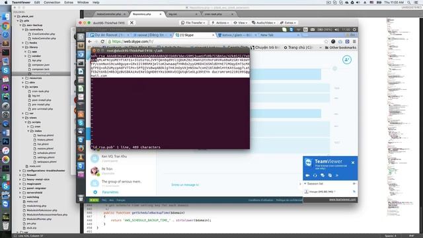Open CronController.php in sidebar

pyautogui.click(x=44, y=34)
